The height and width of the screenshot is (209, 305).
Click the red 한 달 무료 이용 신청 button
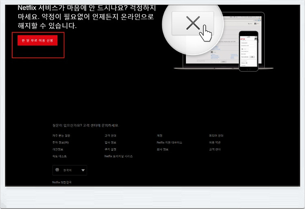[x=37, y=40]
